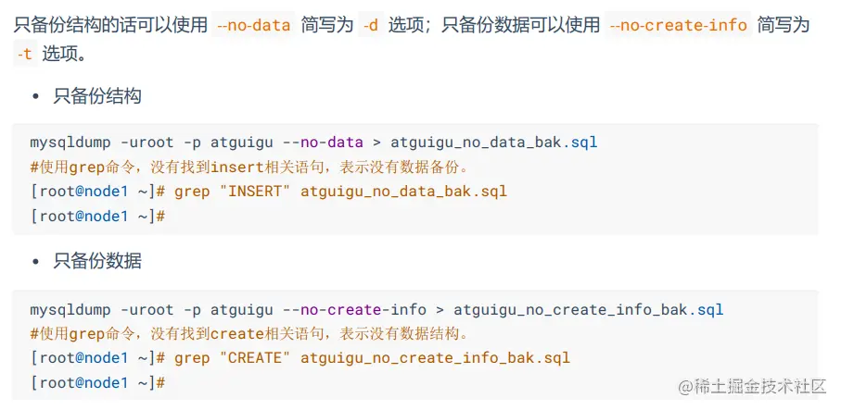Click the grep "INSERT" command line

(269, 192)
